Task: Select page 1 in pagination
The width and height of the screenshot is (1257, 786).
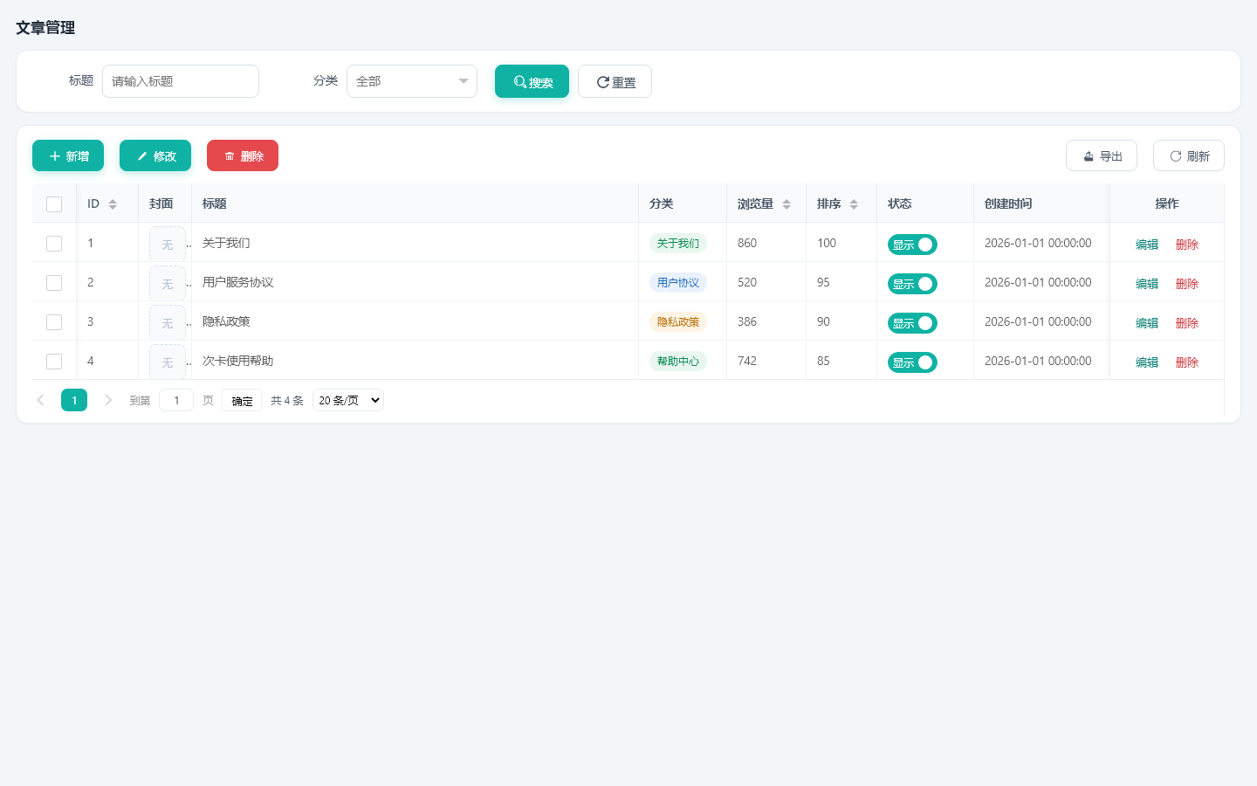Action: click(x=74, y=400)
